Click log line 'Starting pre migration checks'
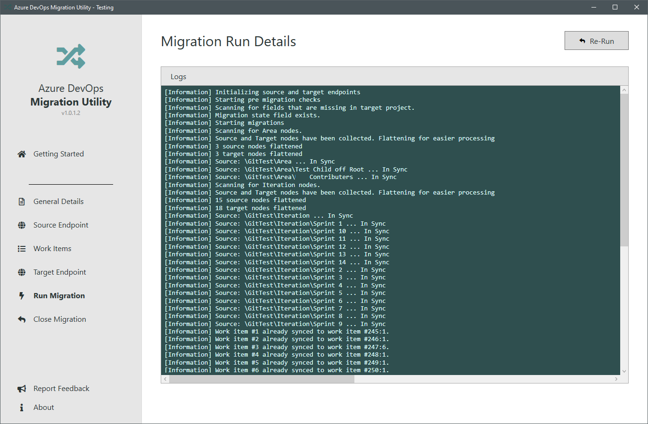Image resolution: width=648 pixels, height=424 pixels. 242,100
